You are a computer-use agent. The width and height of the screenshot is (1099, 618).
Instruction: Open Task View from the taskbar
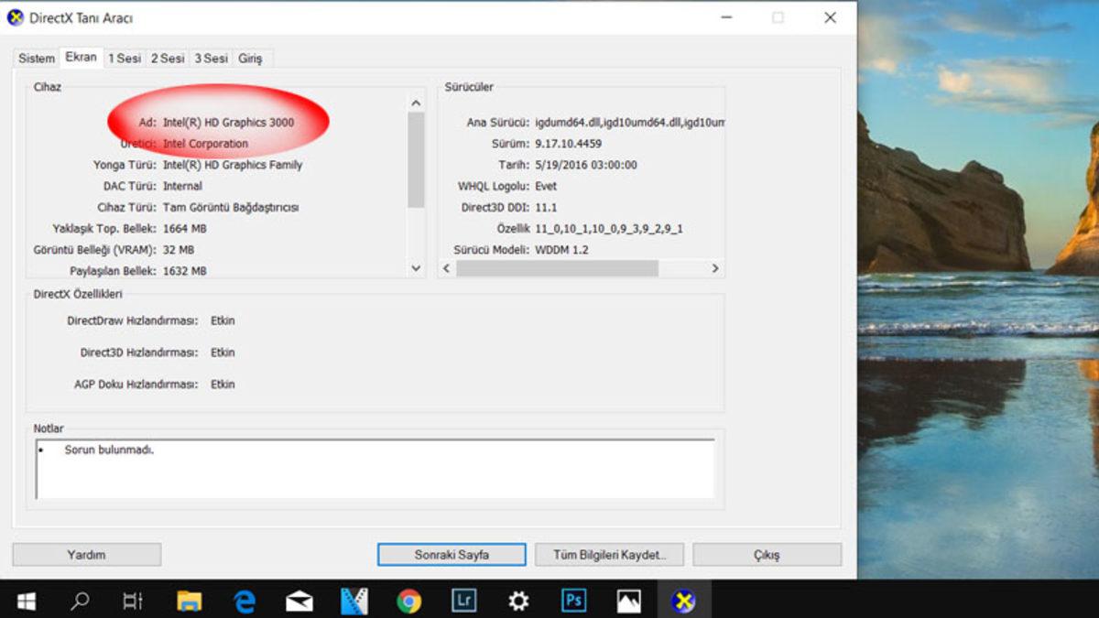134,601
